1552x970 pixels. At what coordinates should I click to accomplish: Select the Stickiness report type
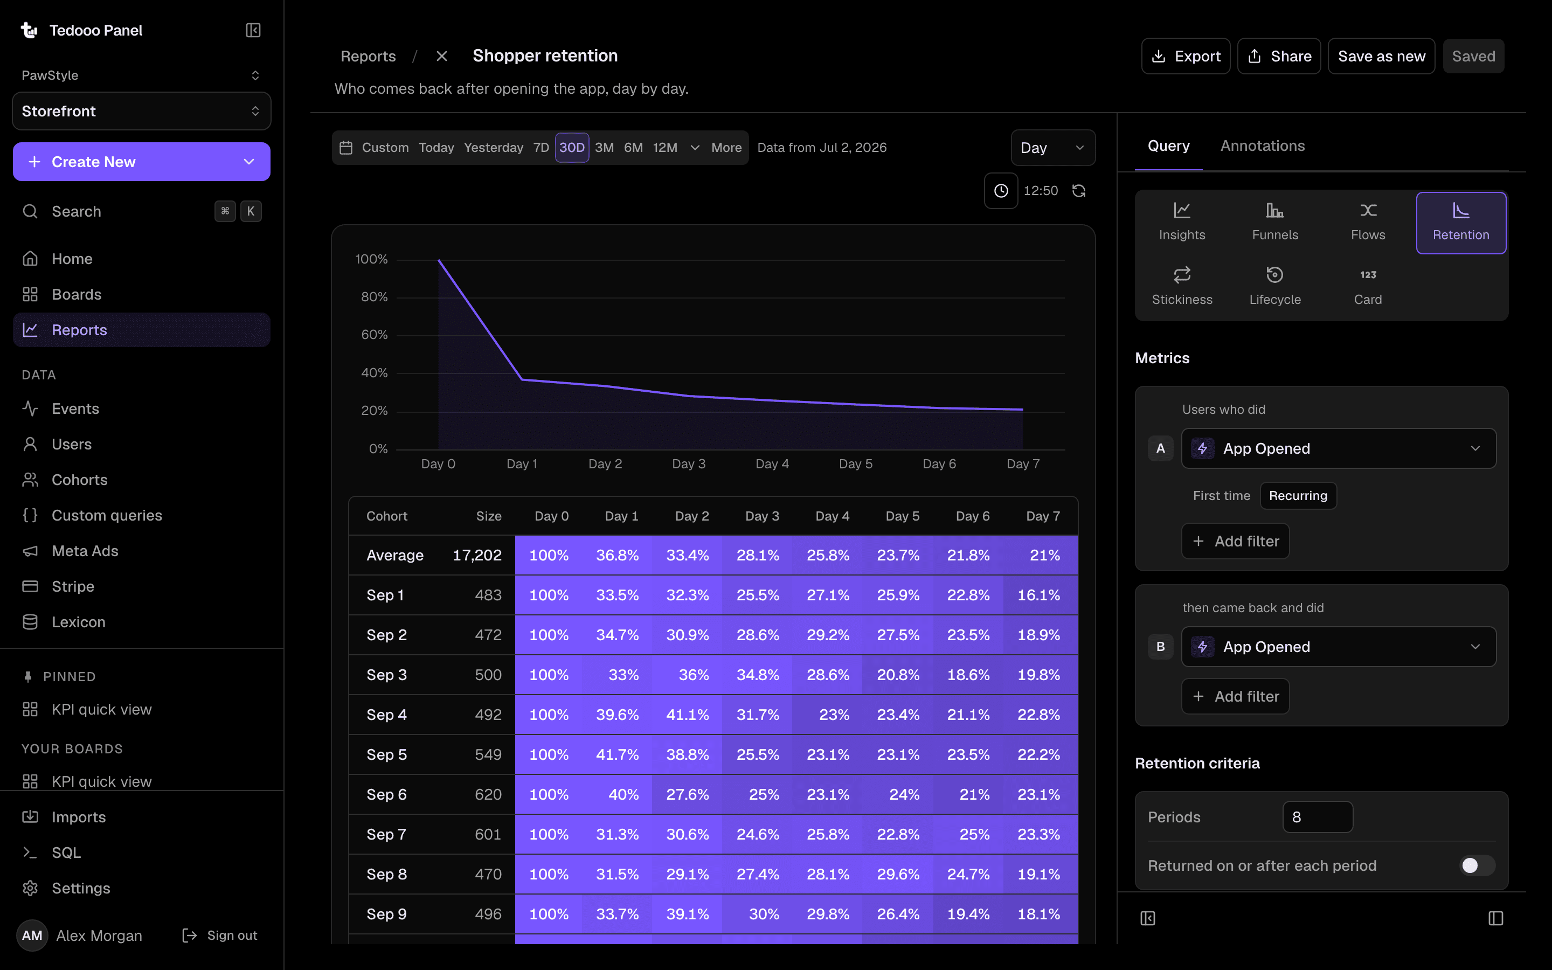coord(1182,287)
